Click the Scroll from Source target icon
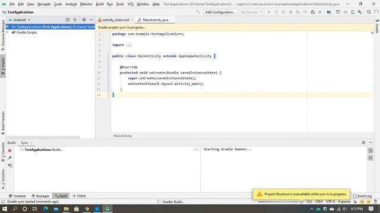 click(68, 20)
